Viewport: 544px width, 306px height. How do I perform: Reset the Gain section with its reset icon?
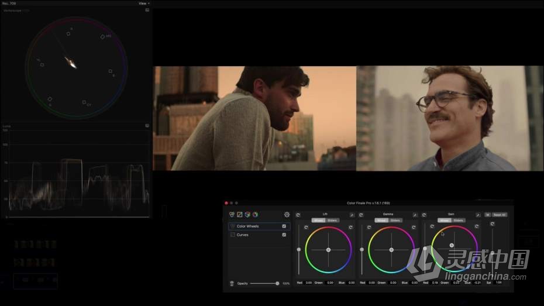pyautogui.click(x=424, y=215)
